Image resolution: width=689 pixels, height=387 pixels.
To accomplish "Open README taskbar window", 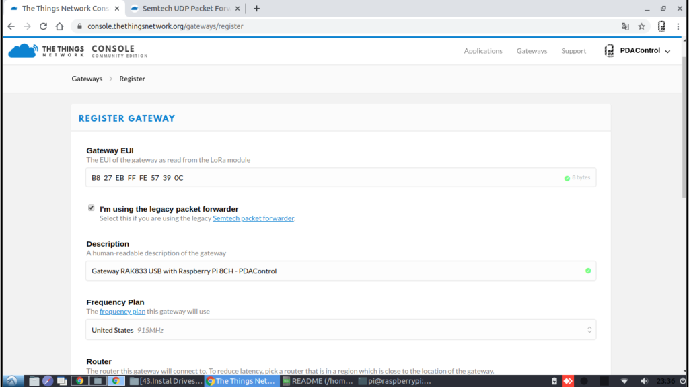I will (318, 381).
